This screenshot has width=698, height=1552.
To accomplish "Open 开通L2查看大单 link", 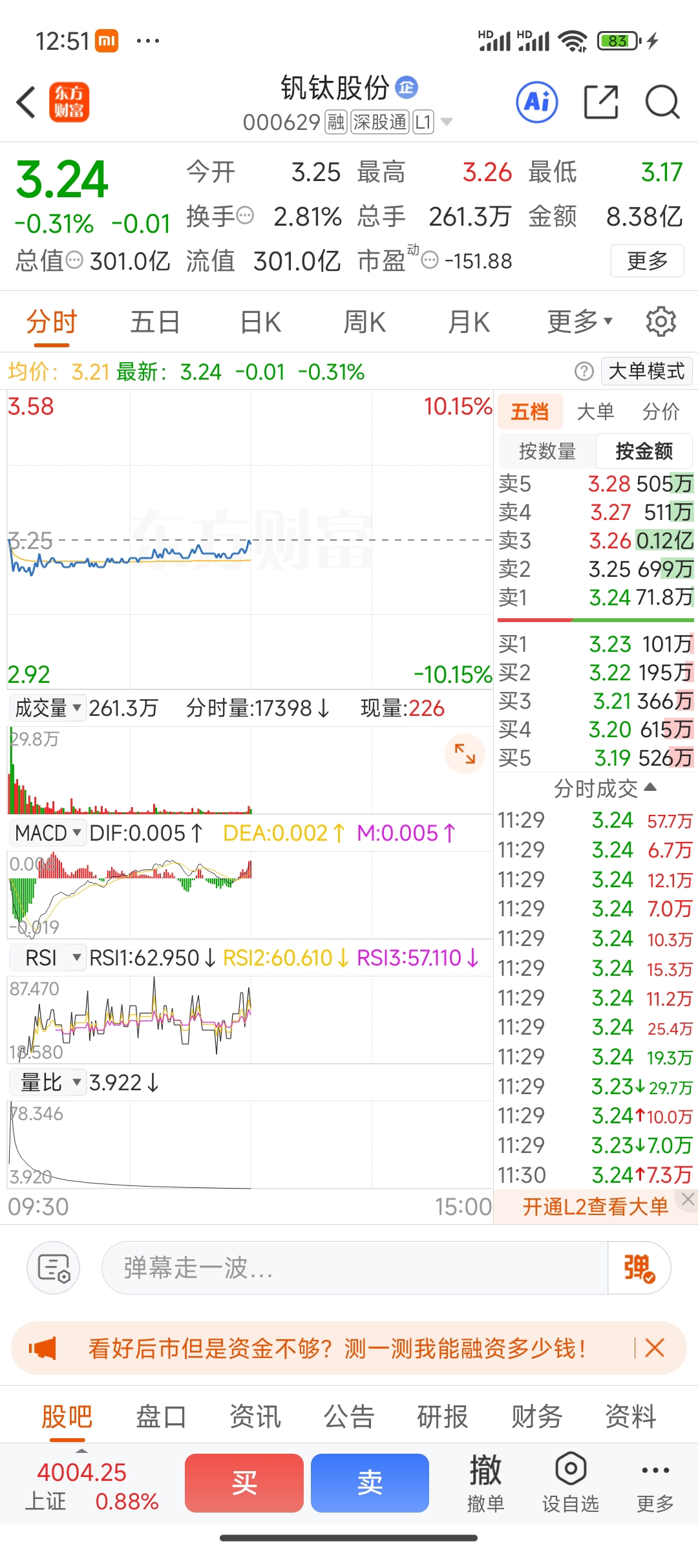I will click(x=595, y=1206).
